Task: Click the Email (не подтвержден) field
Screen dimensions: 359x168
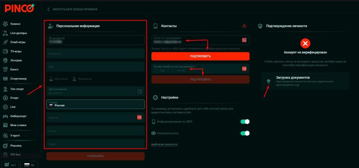Action: [x=200, y=40]
